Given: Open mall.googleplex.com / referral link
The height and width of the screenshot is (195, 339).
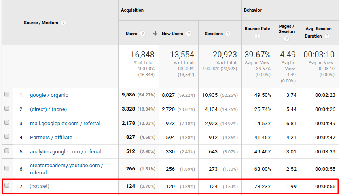Looking at the screenshot, I should [x=65, y=124].
